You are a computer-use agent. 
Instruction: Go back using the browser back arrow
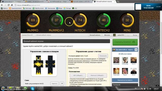(x=2, y=5)
